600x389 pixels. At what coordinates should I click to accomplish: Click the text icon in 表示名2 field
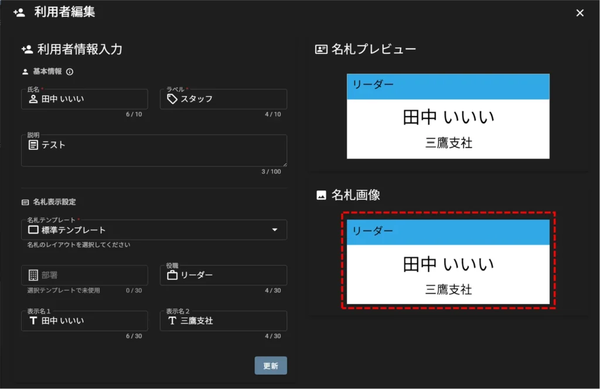172,321
